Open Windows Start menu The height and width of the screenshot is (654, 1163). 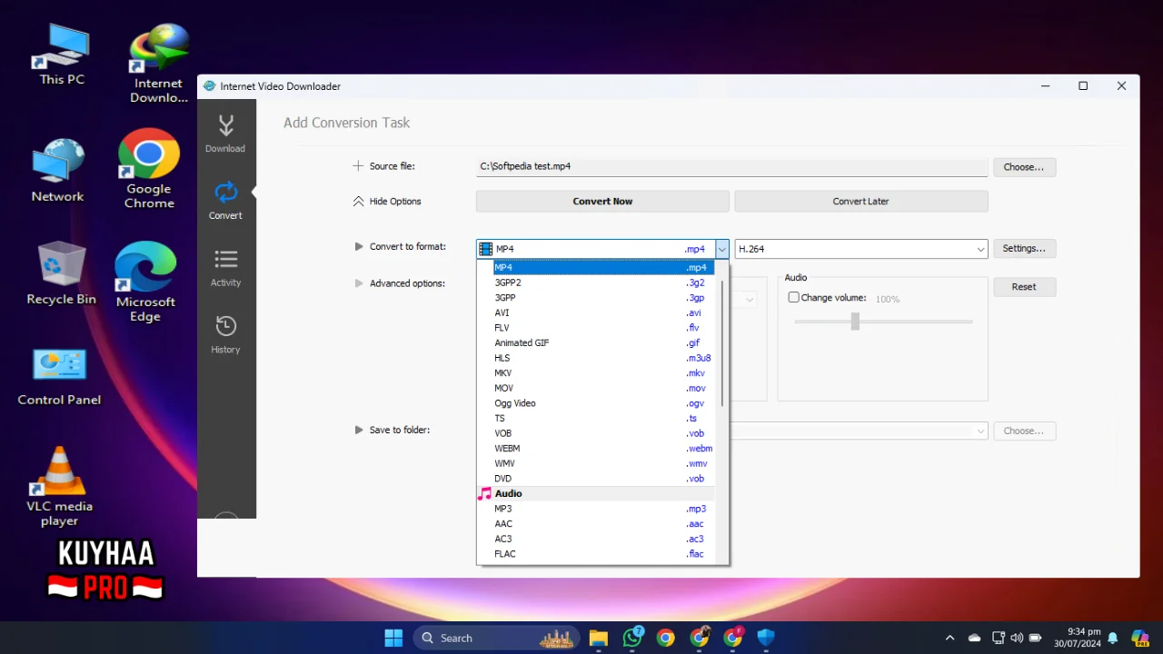point(393,638)
